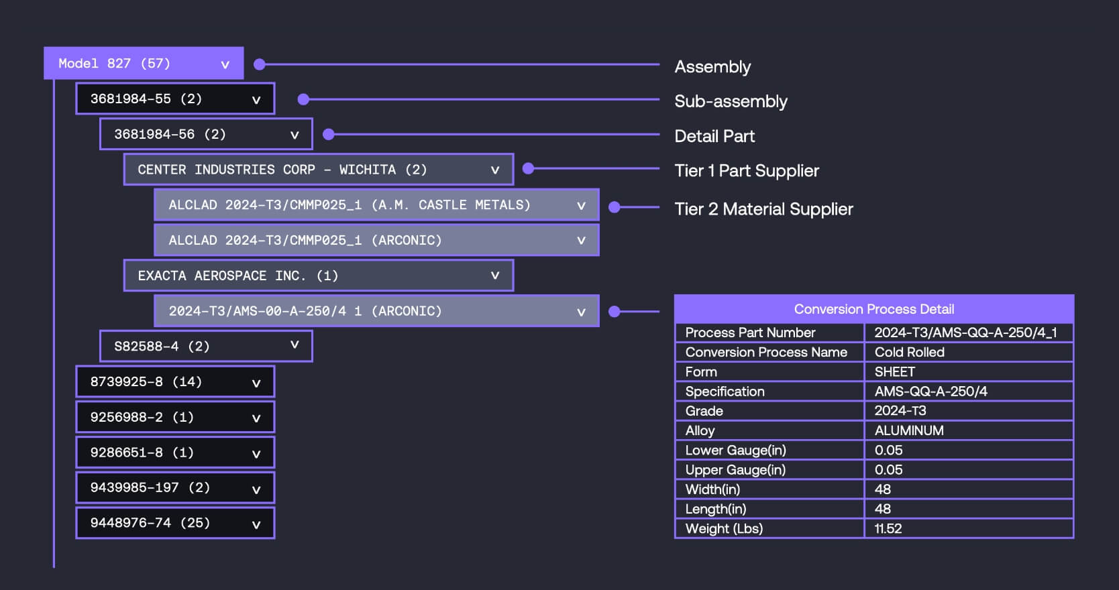Viewport: 1119px width, 590px height.
Task: Toggle chevron on 3681984-56 (2) row
Action: [294, 135]
